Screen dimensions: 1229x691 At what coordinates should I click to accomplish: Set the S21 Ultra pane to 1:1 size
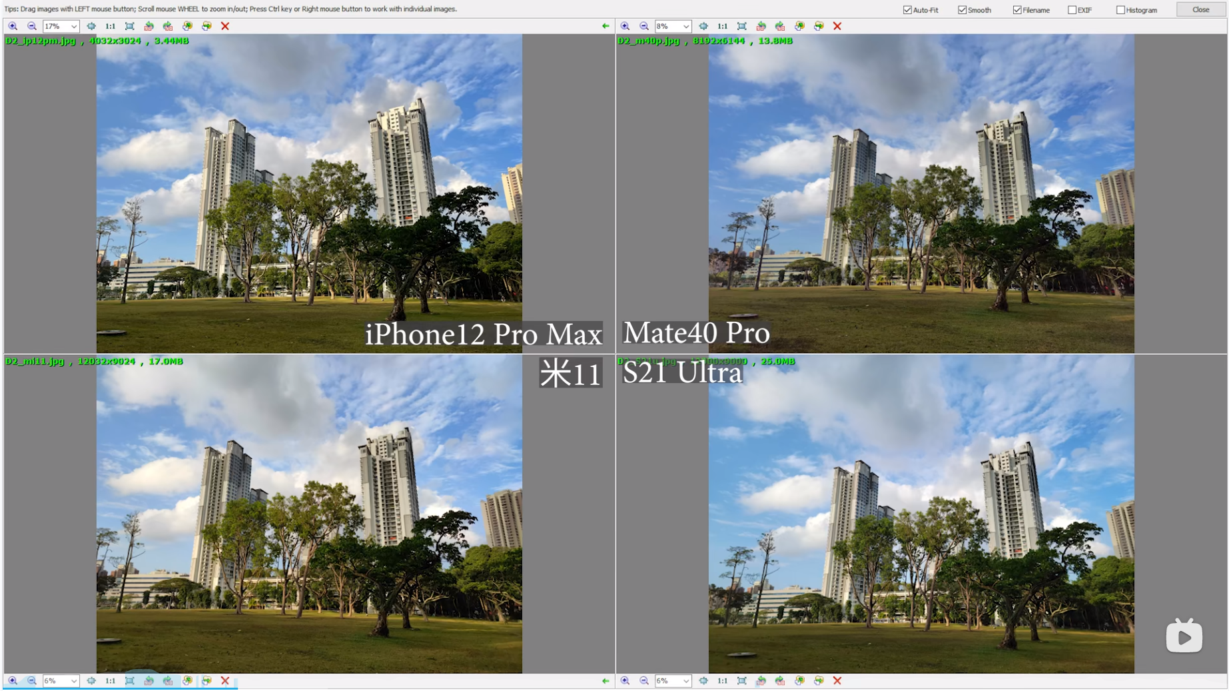[722, 680]
